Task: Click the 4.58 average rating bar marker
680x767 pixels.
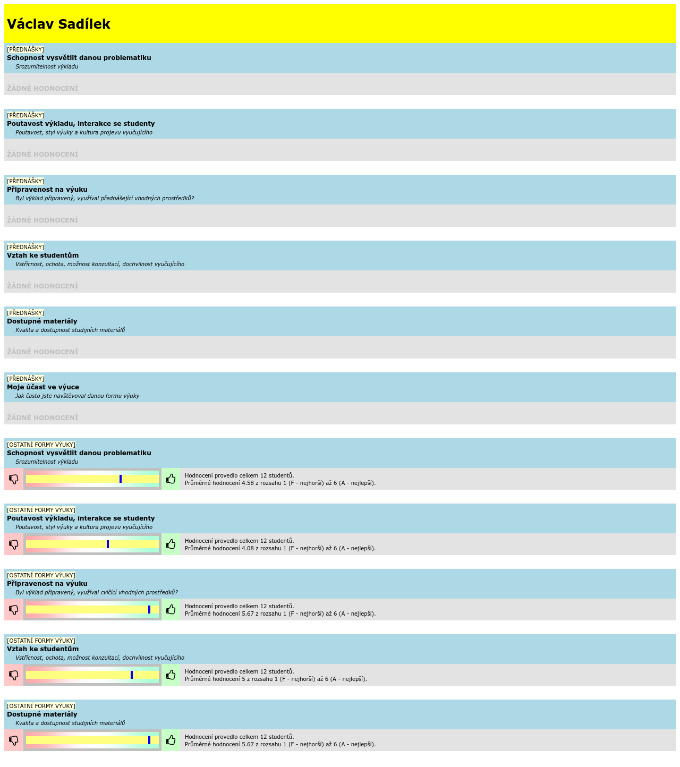Action: [121, 479]
